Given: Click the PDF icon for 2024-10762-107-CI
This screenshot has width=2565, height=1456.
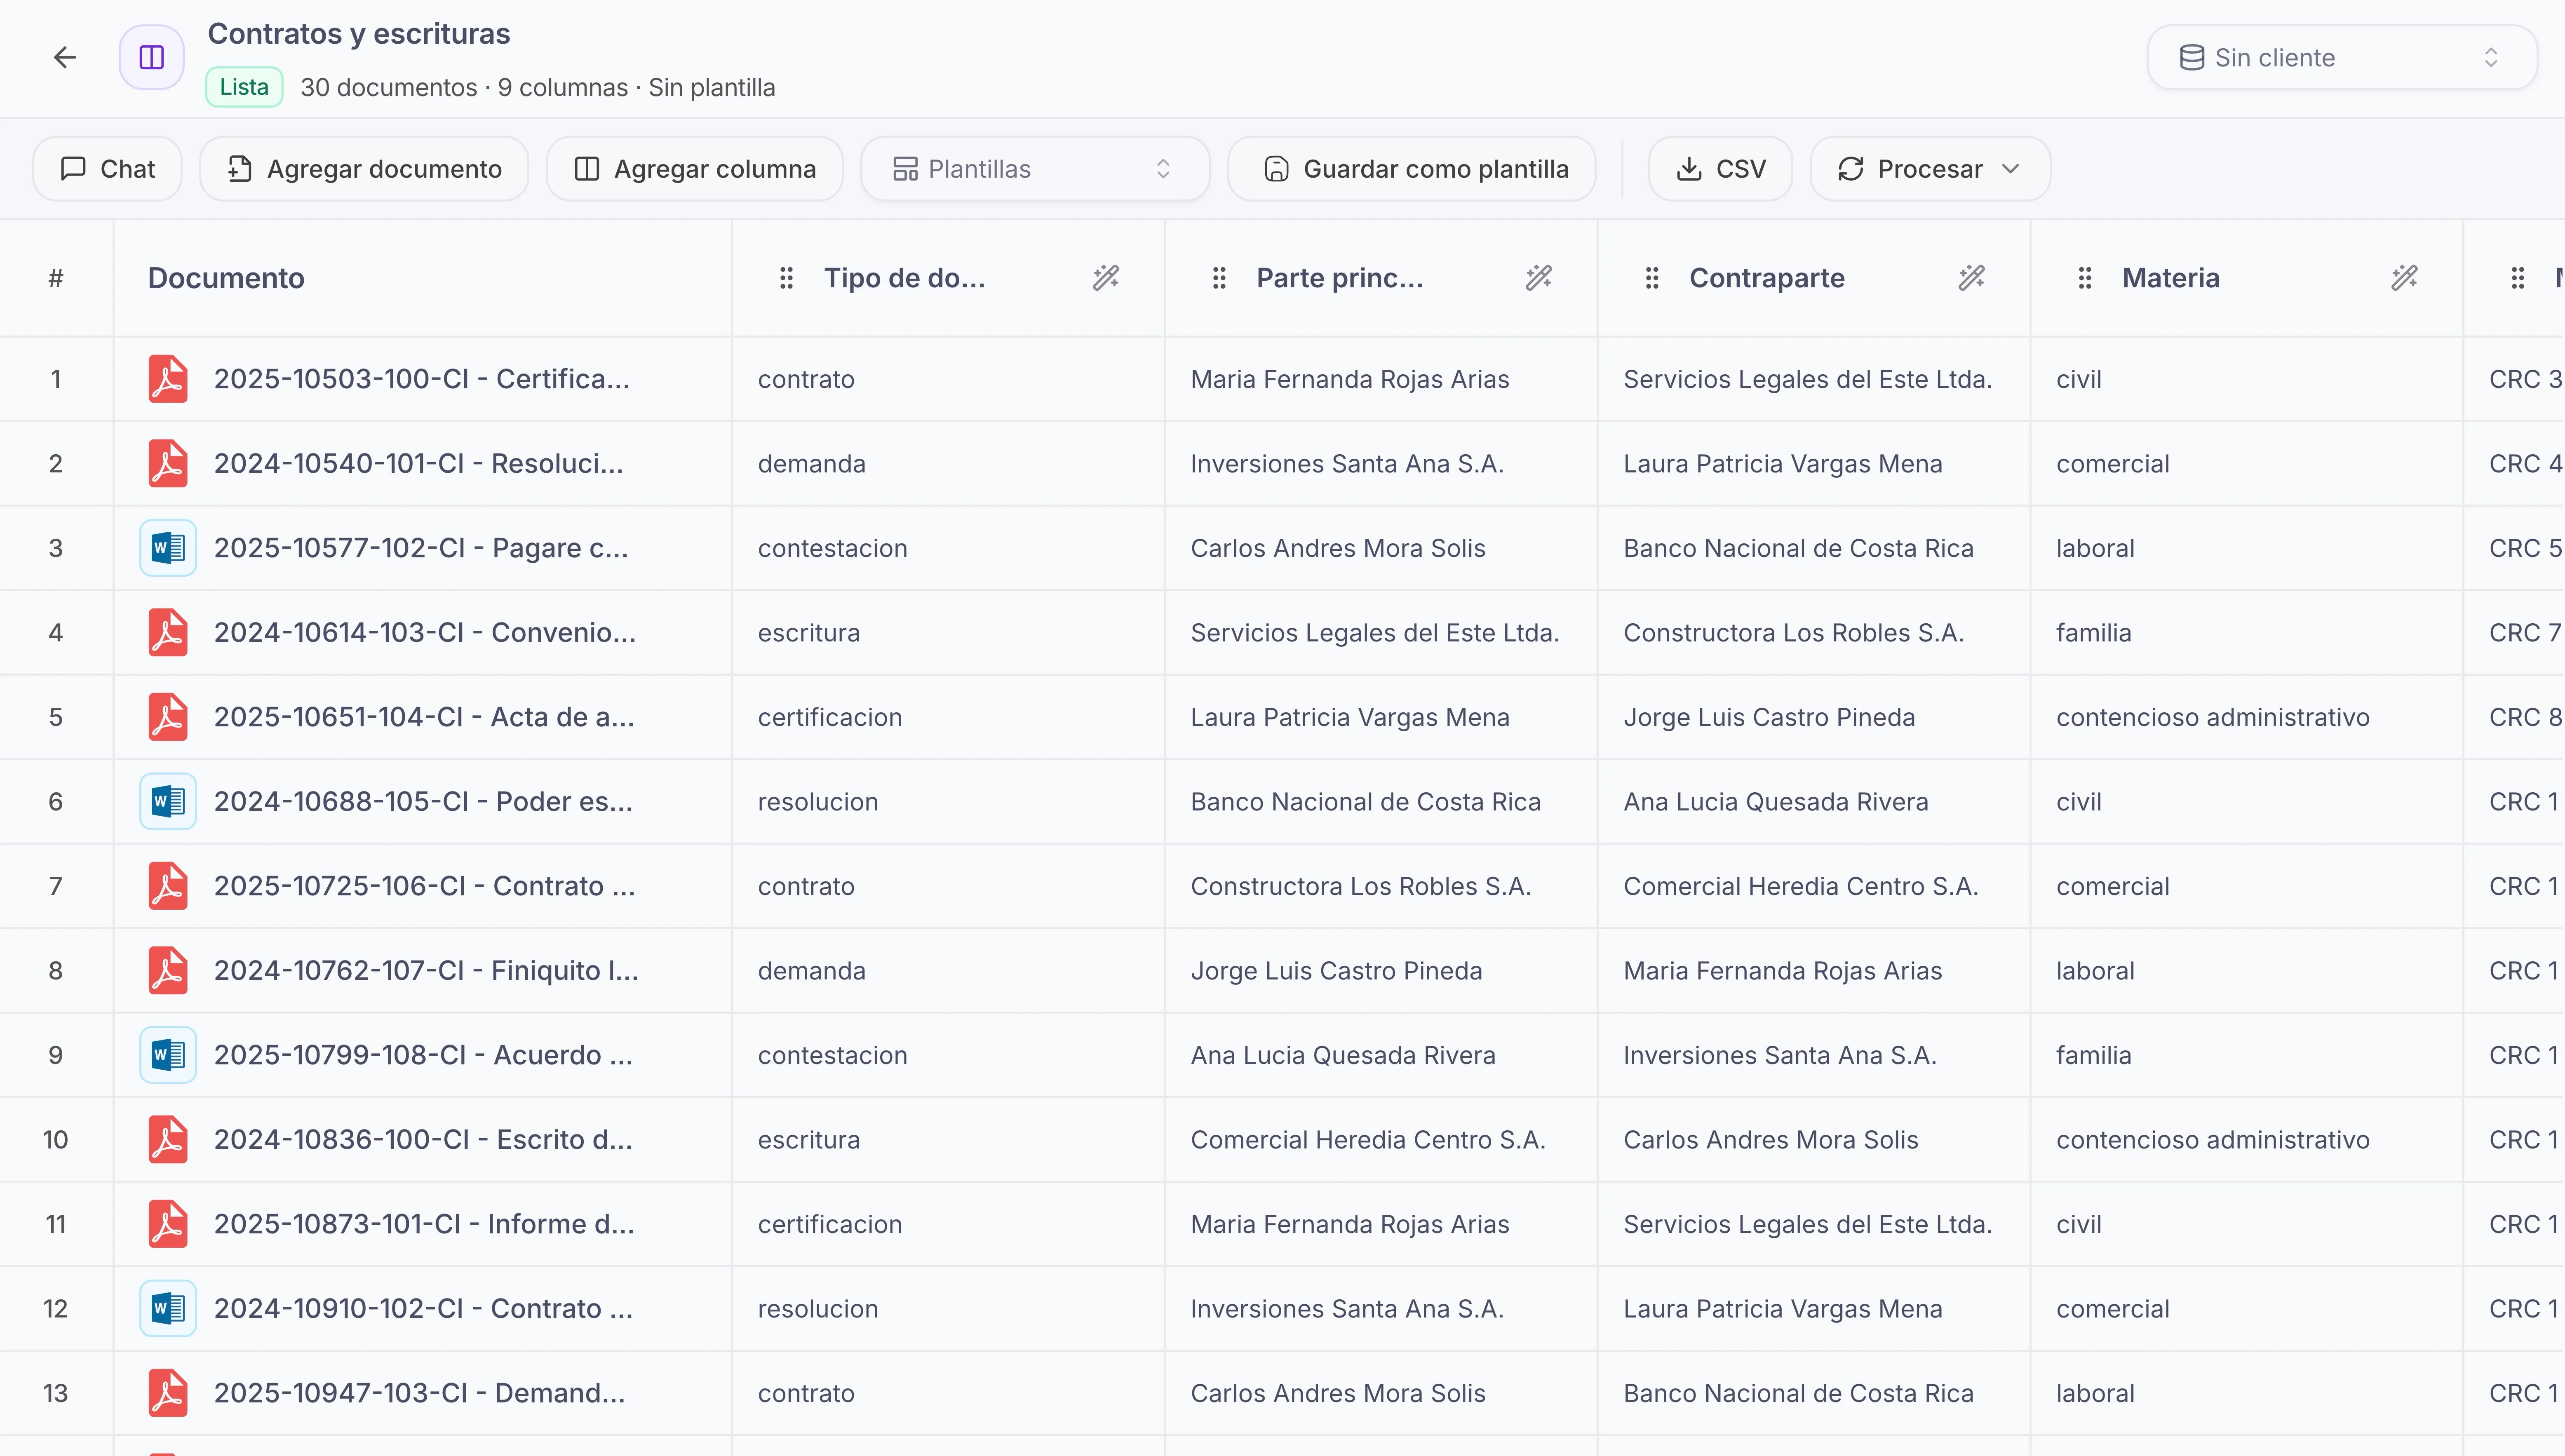Looking at the screenshot, I should [168, 971].
